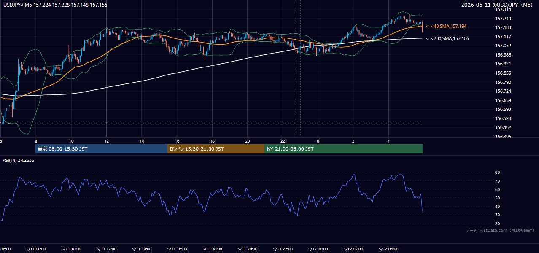This screenshot has width=539, height=253.
Task: Click price axis value 156.724
Action: point(503,91)
